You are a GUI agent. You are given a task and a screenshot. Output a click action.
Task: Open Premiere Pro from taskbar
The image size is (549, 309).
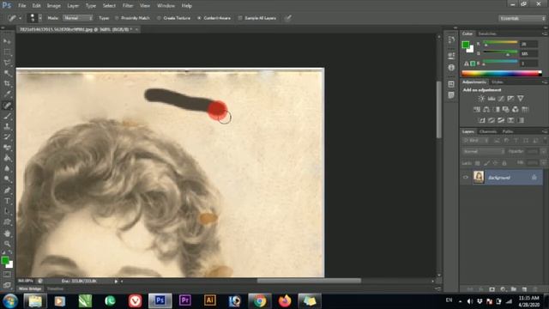[185, 300]
